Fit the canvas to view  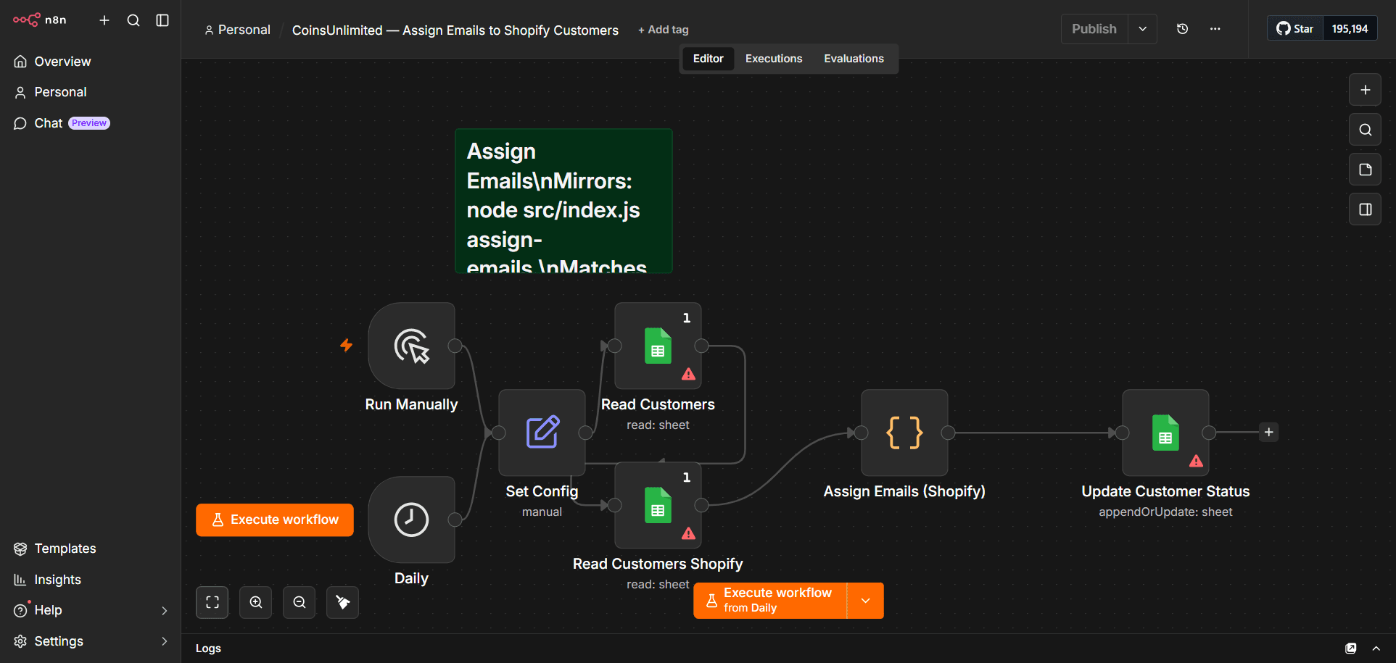pos(212,602)
